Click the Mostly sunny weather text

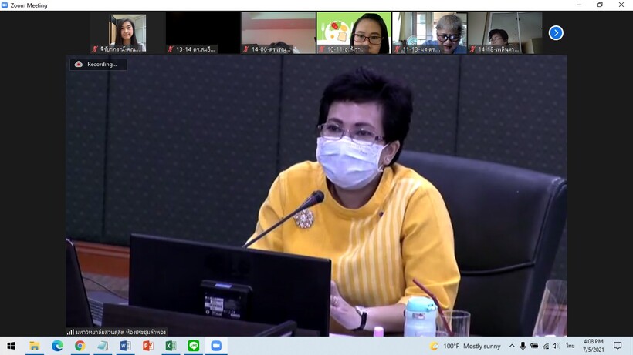[x=482, y=347]
